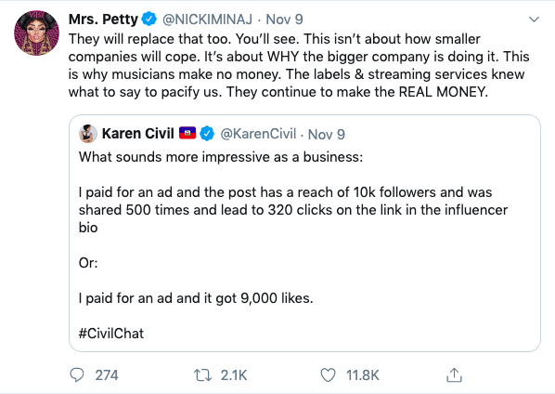555x394 pixels.
Task: Click Mrs. Petty's verified badge
Action: tap(149, 19)
